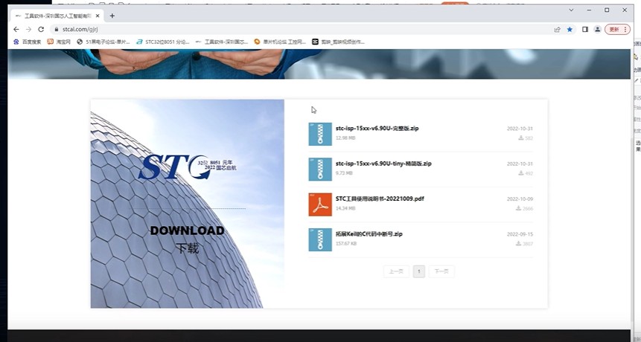Click zip icon of stc-isp-15xx-v6.90U-完整版
641x342 pixels.
(320, 134)
